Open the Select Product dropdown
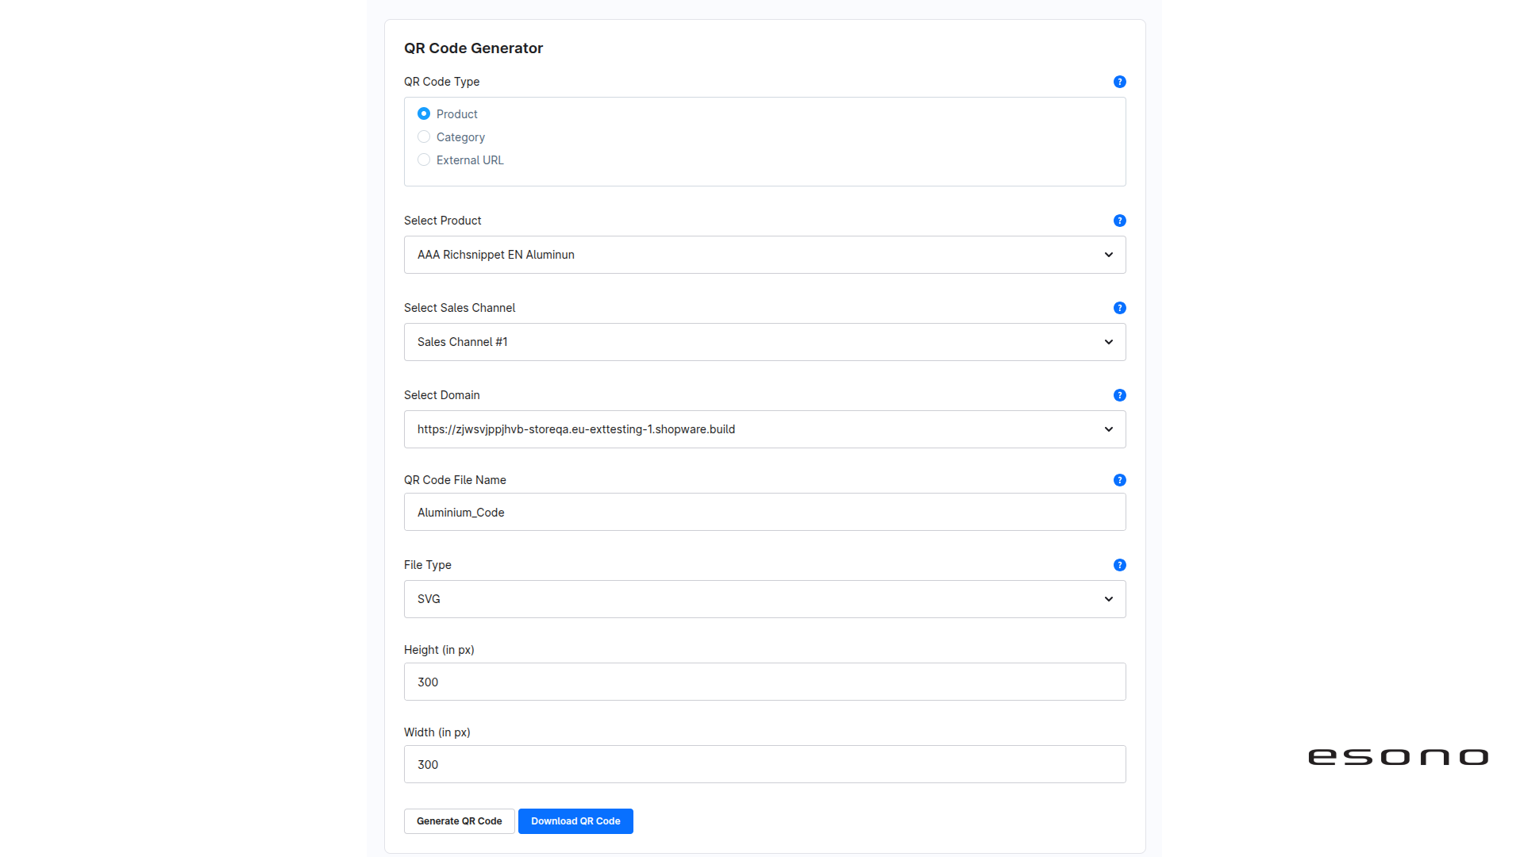Image resolution: width=1524 pixels, height=857 pixels. click(764, 255)
